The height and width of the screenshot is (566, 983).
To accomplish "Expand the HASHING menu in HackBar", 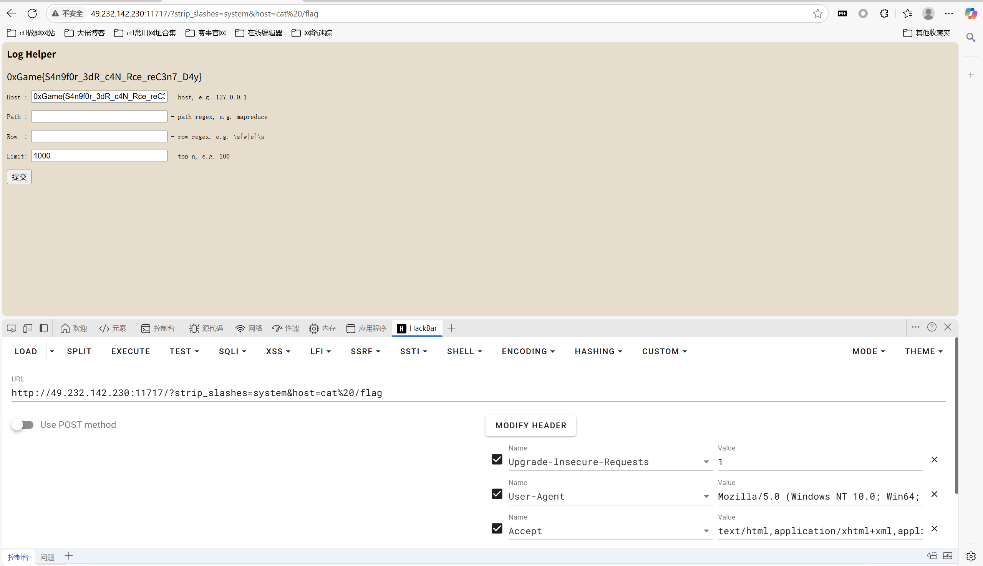I will 598,351.
